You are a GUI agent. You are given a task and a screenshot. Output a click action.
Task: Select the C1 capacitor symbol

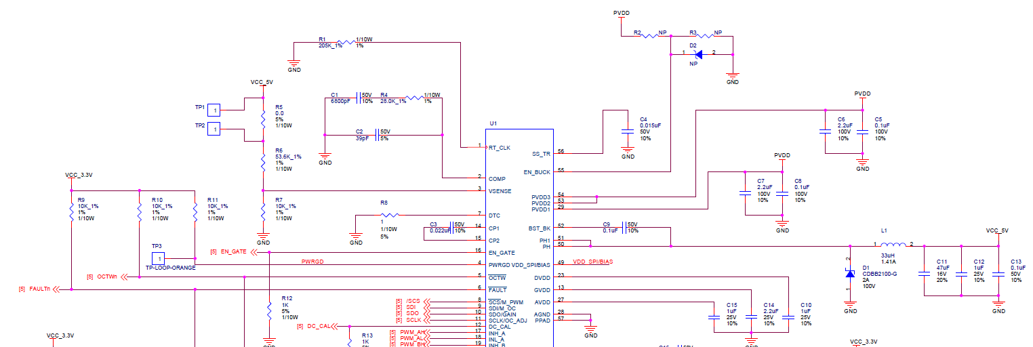359,98
